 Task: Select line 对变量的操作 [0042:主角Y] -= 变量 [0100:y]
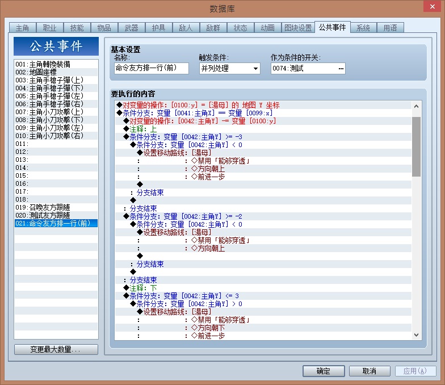tap(263, 121)
